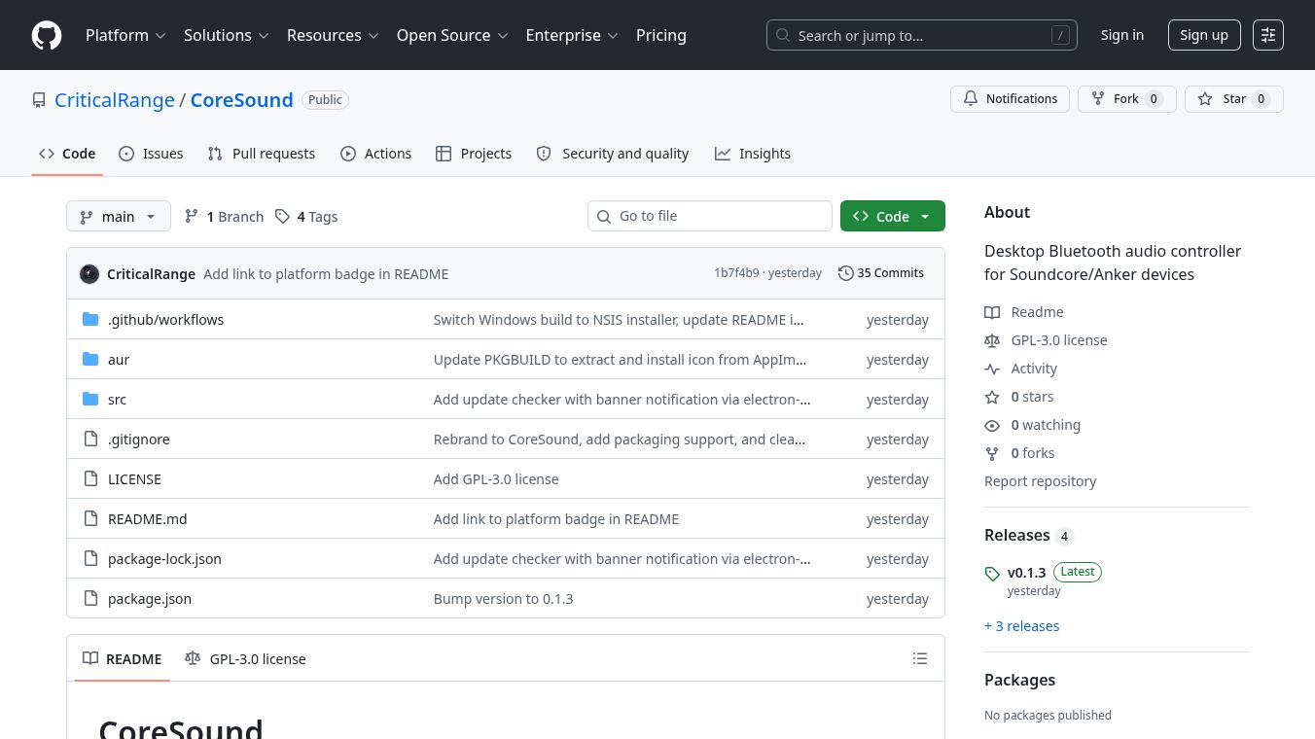Screen dimensions: 1315x739
Task: Focus the Go to file field
Action: (x=710, y=216)
